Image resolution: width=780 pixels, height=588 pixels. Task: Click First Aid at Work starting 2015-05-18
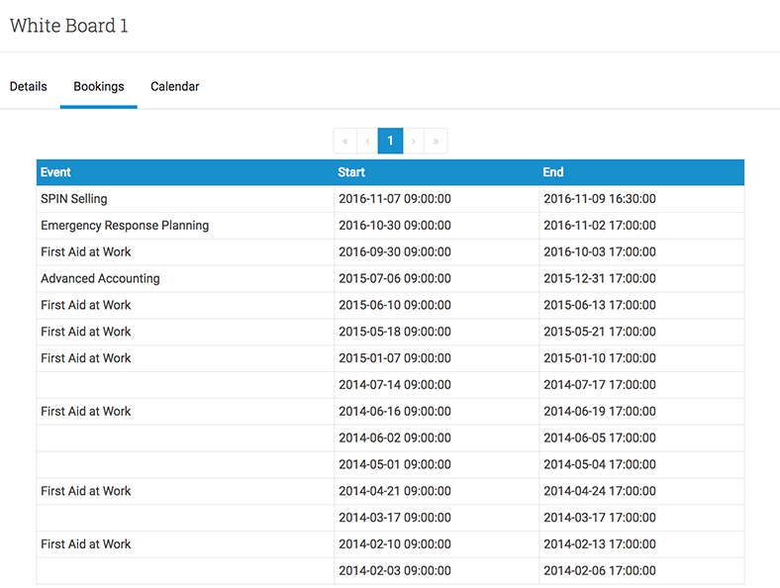85,332
